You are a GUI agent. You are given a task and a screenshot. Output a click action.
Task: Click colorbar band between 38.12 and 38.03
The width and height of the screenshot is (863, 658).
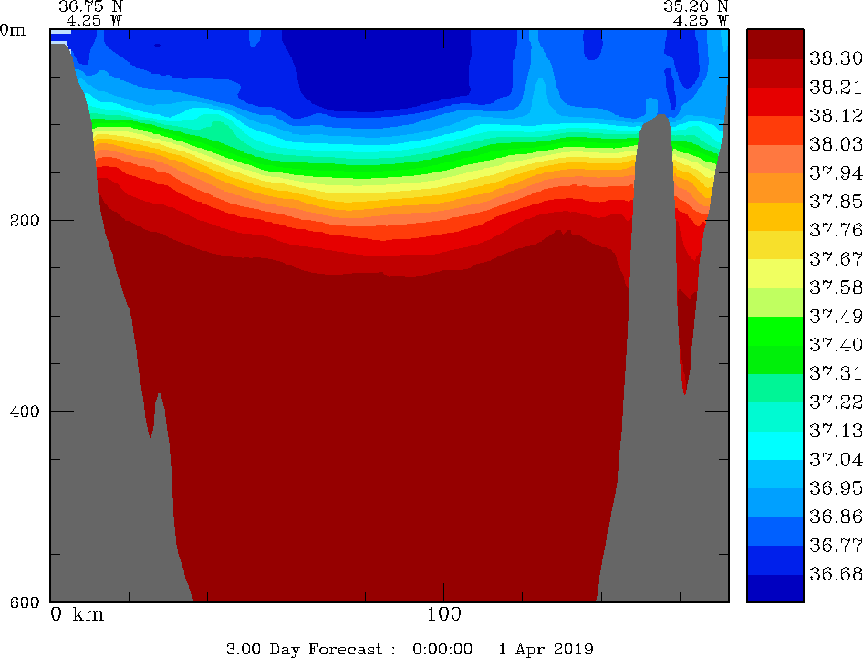click(775, 130)
